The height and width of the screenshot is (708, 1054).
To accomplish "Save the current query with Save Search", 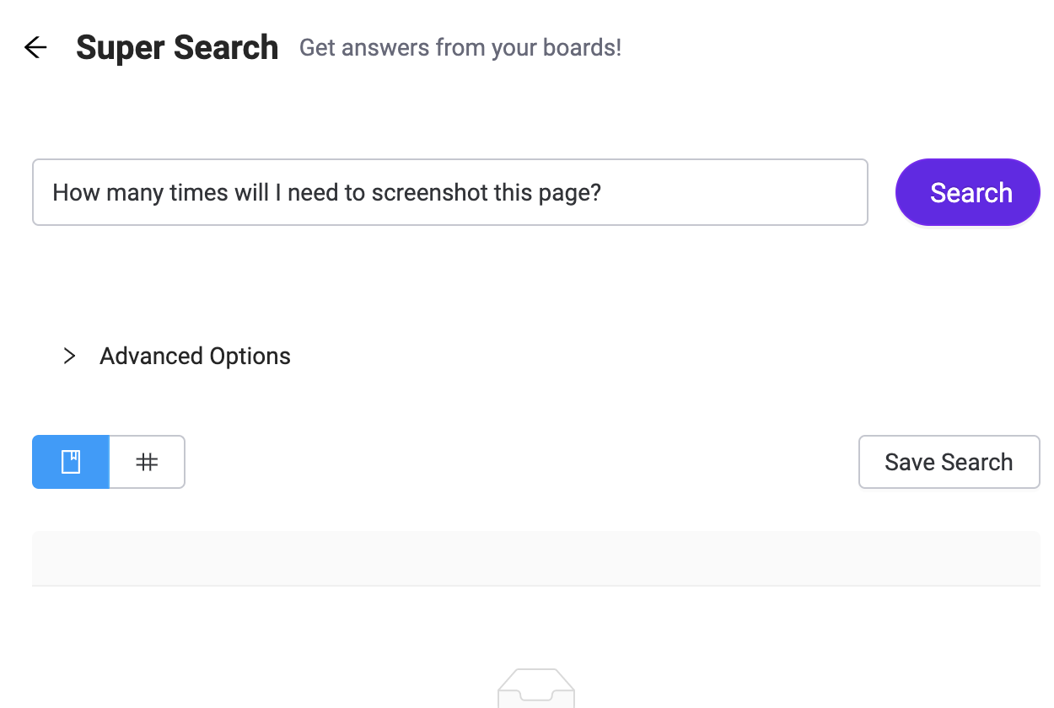I will (949, 462).
